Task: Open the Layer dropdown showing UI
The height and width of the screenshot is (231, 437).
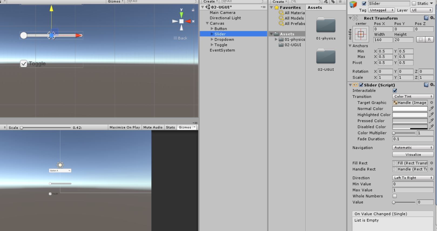Action: (422, 10)
